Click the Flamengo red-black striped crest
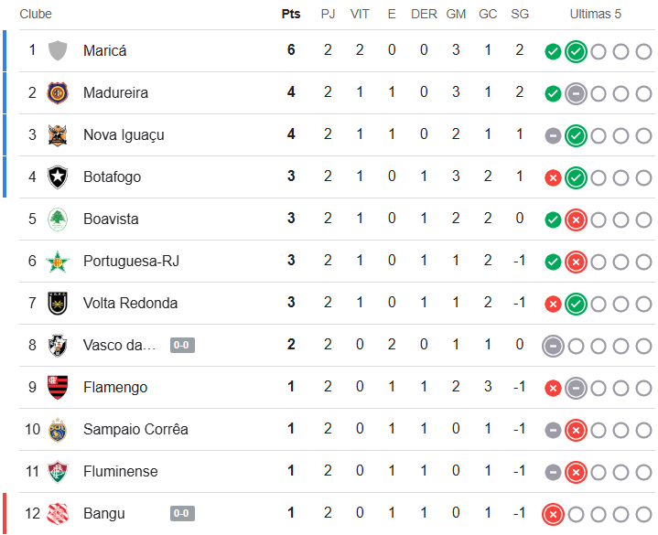Screen dimensions: 658x535 (58, 387)
